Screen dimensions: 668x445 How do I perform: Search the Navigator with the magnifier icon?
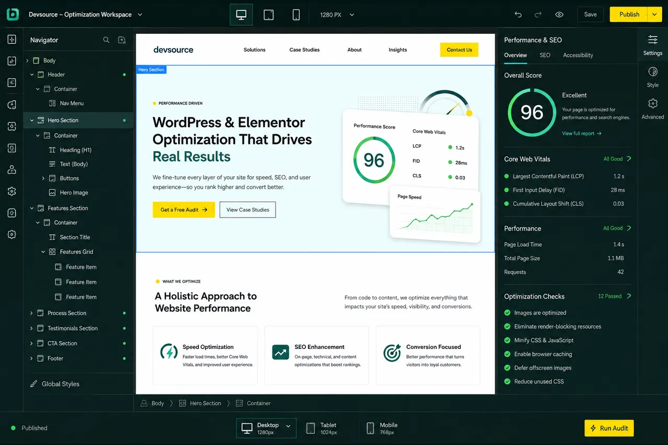pyautogui.click(x=106, y=40)
